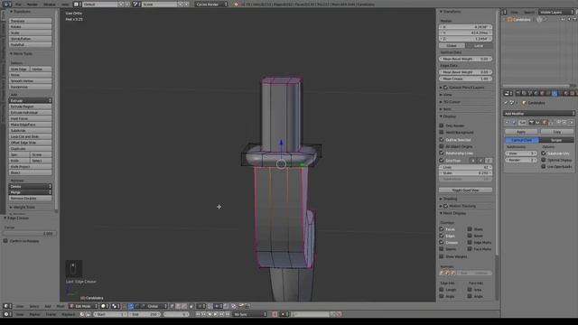Click the Subsurf View subdivisions field
Viewport: 578px width, 325px height.
pyautogui.click(x=521, y=153)
